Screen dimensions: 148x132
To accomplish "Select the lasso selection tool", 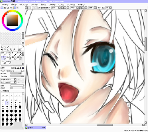I will (x=5, y=47).
